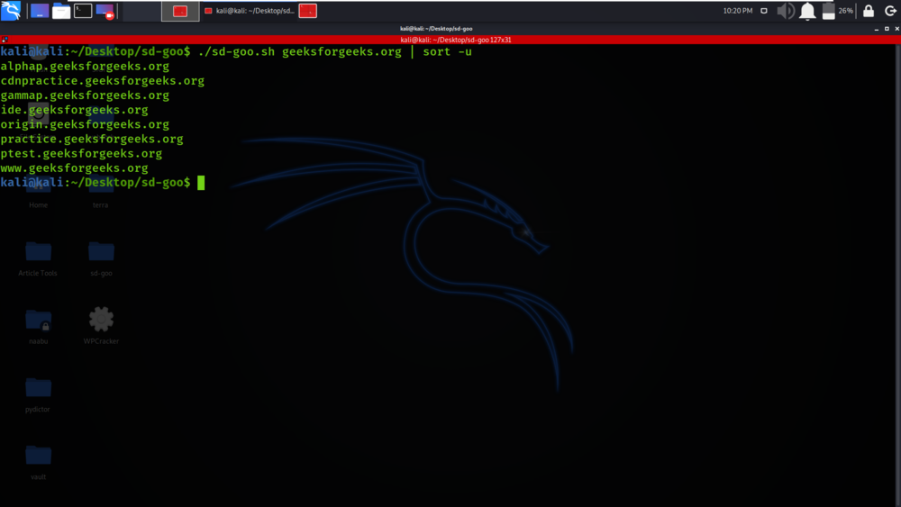Click the Terminator grouping icon on red bar
This screenshot has height=507, width=901.
(5, 40)
